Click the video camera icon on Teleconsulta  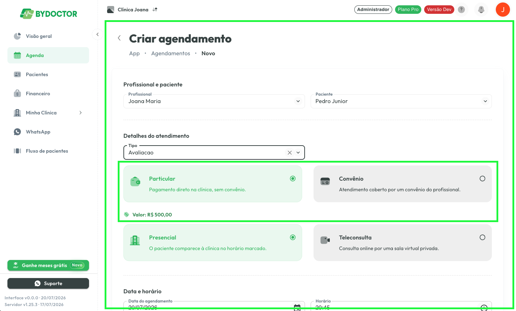(x=325, y=240)
